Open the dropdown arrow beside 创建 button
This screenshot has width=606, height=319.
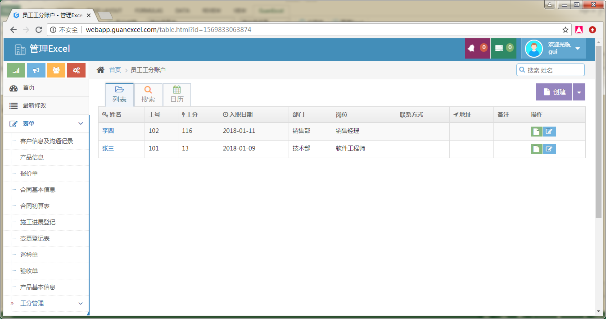pyautogui.click(x=579, y=92)
